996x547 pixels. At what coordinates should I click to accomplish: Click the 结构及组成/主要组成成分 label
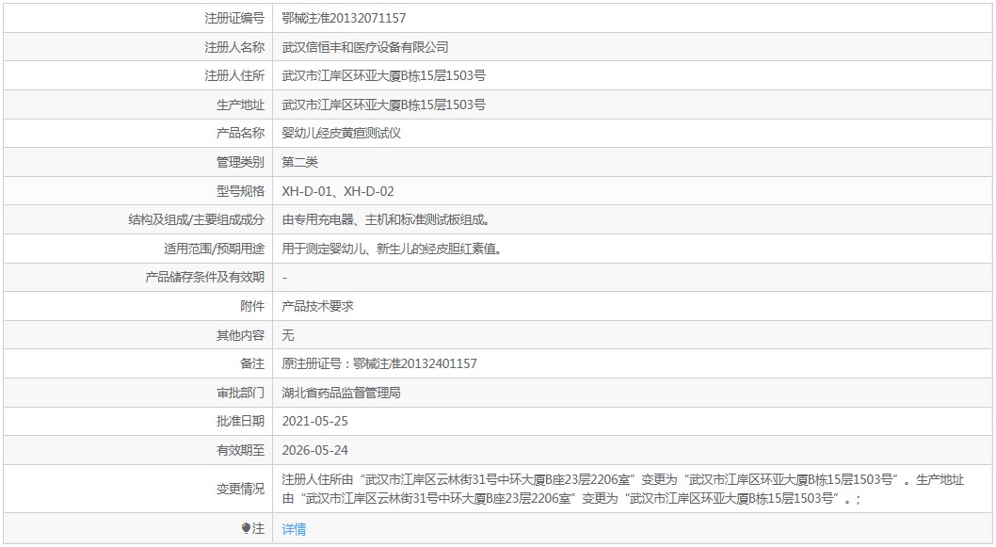(196, 219)
